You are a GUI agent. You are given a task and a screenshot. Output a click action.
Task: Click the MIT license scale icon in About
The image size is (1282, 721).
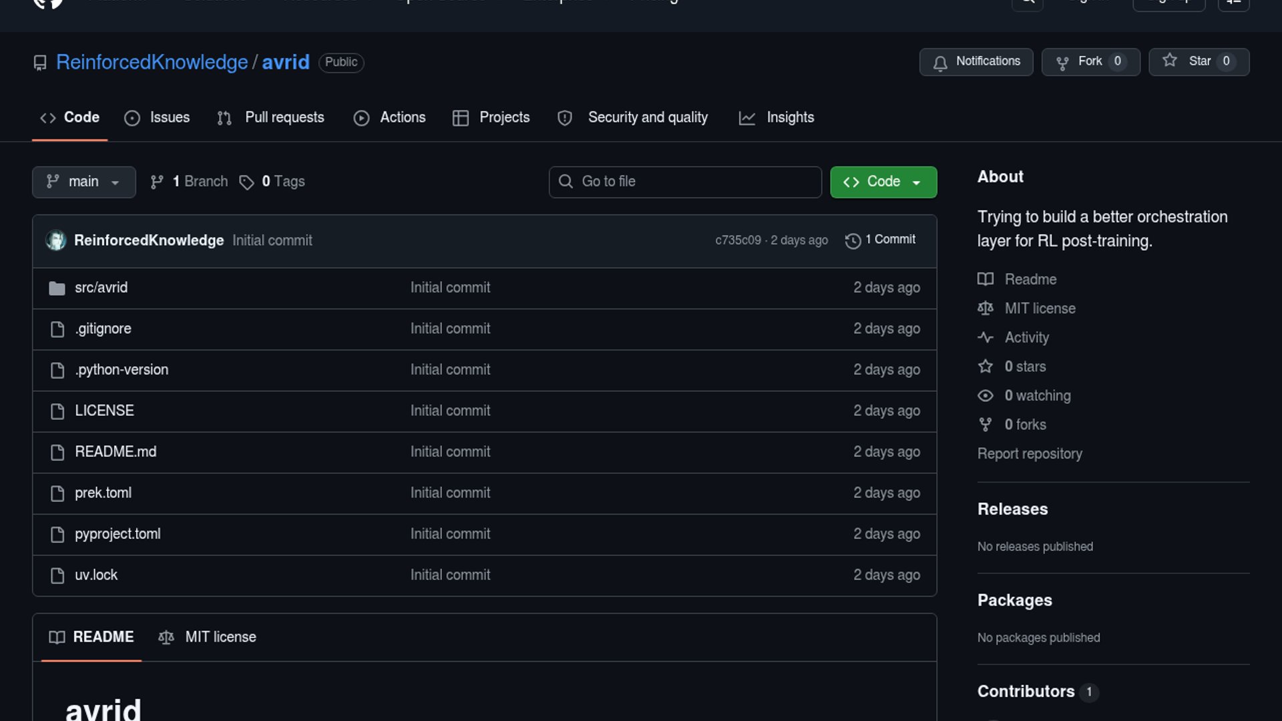coord(986,308)
